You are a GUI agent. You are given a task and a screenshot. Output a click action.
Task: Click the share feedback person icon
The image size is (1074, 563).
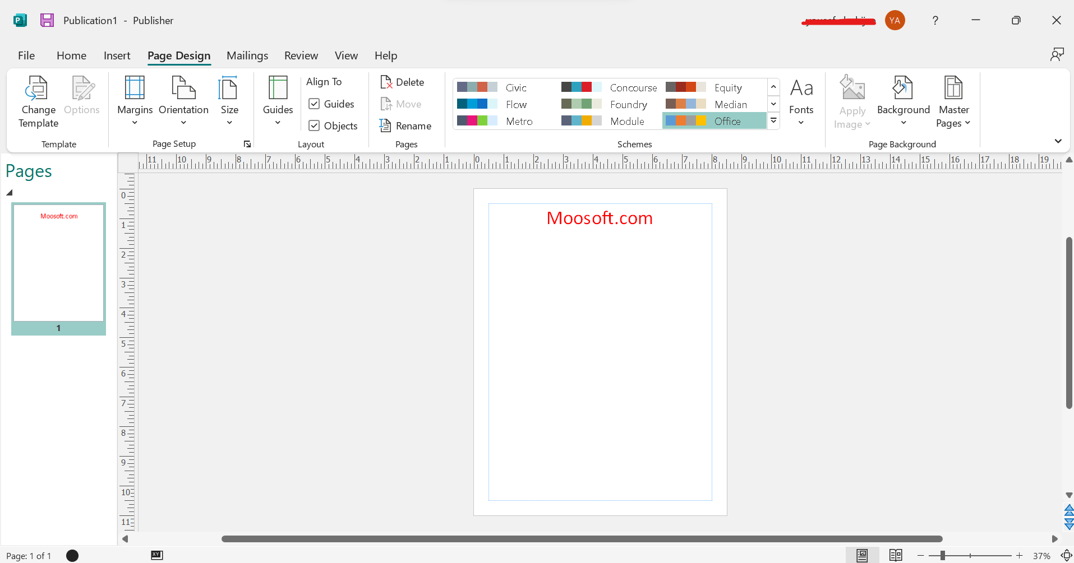coord(1057,54)
